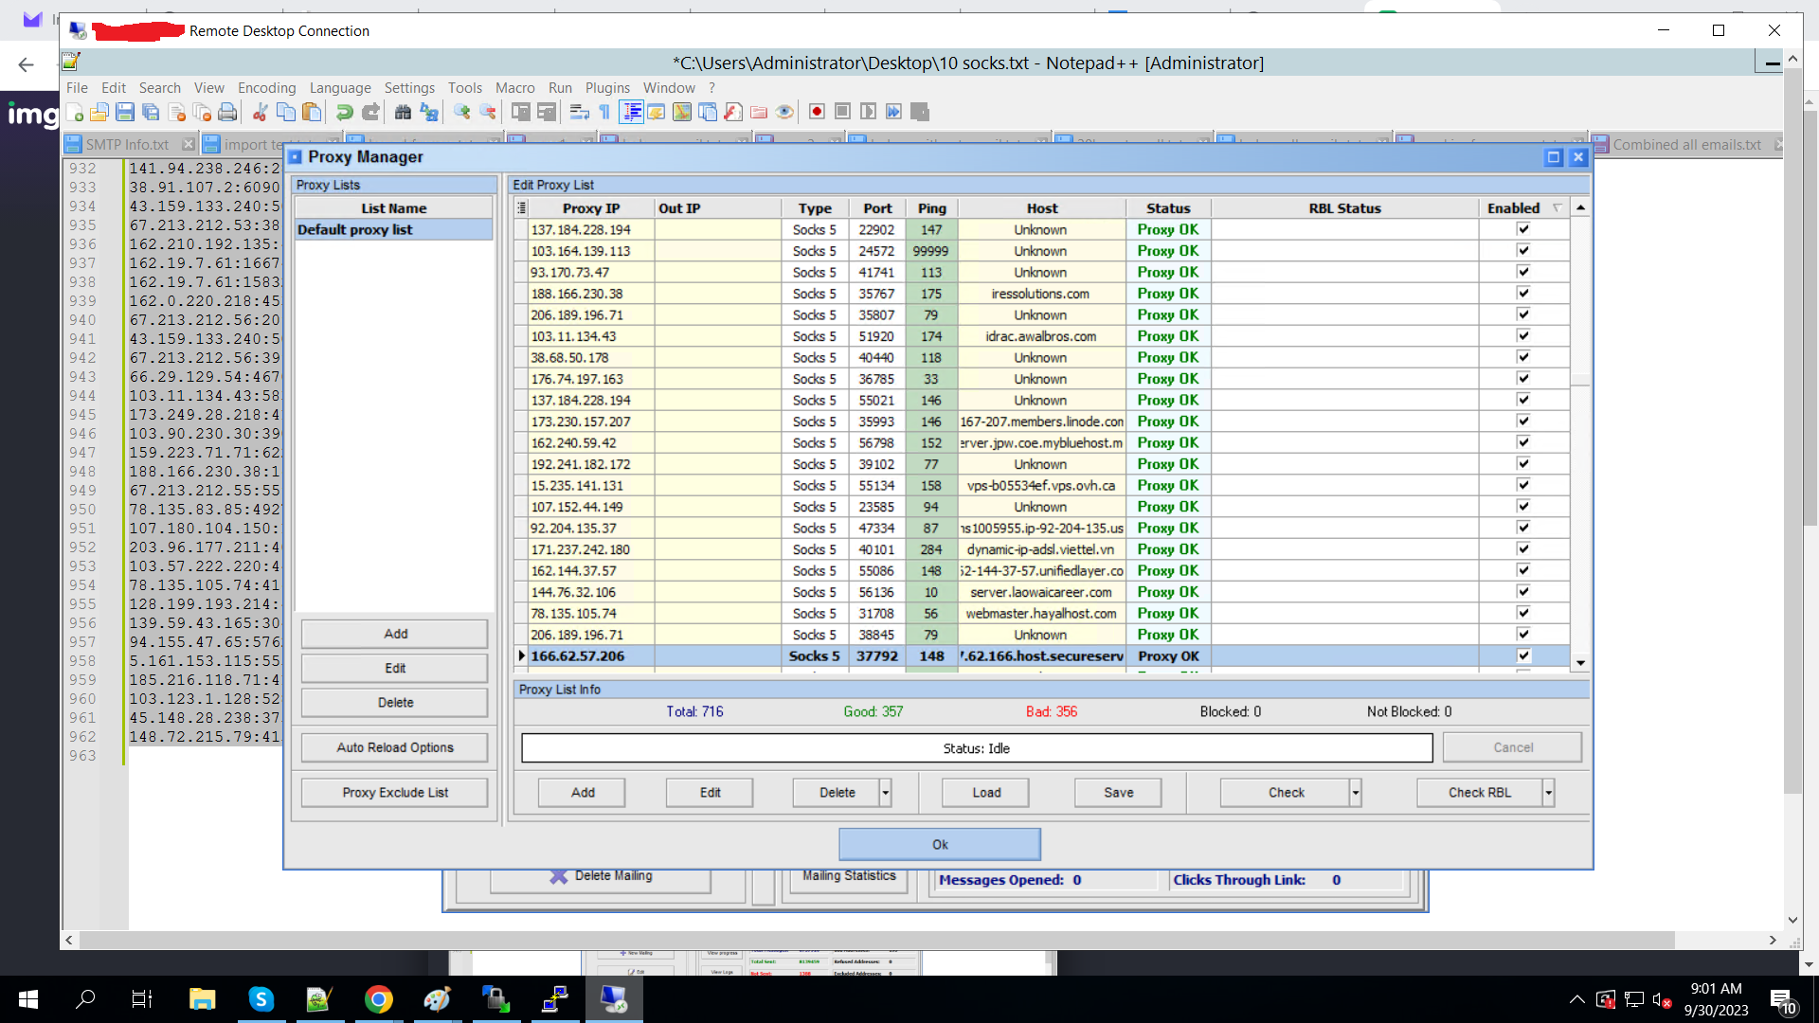The image size is (1819, 1023).
Task: Uncheck Enabled for proxy 15.235.141.131
Action: 1523,485
